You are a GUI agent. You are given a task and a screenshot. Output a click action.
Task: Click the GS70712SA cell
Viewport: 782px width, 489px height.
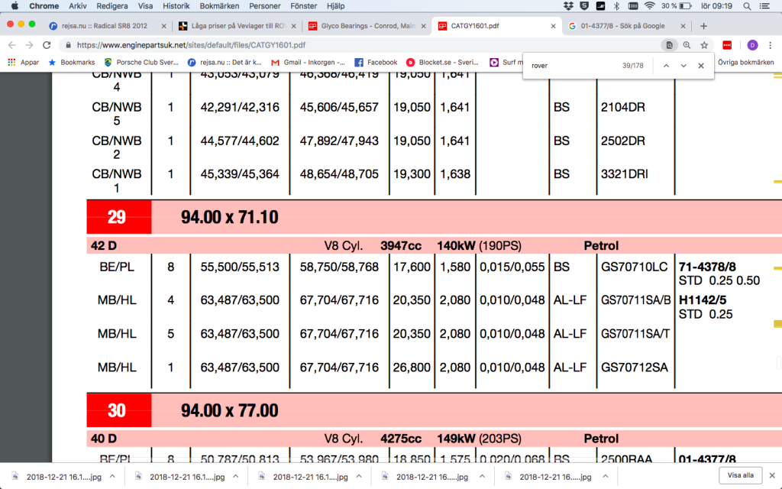(x=634, y=368)
